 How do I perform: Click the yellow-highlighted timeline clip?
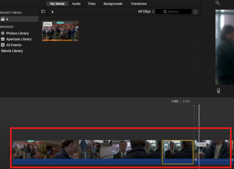coord(178,152)
